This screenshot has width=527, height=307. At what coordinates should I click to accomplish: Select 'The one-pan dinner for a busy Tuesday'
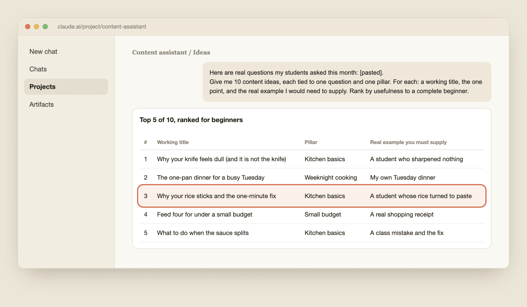[211, 177]
